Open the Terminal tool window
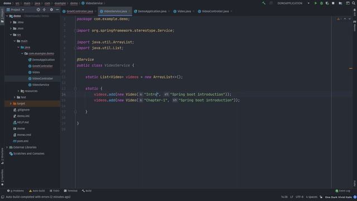357x201 pixels. [x=71, y=191]
